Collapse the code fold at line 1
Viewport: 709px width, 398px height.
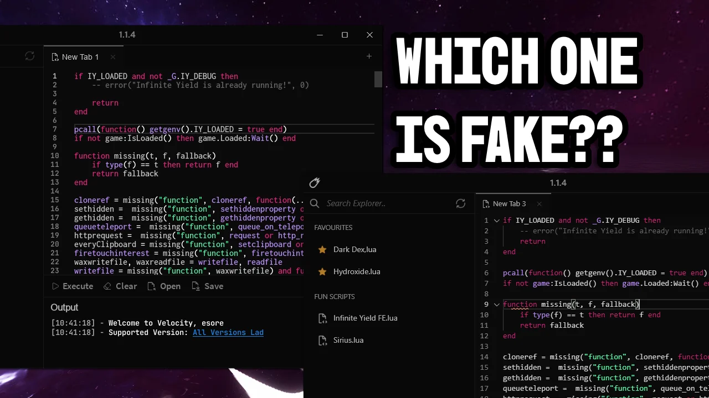(x=496, y=220)
